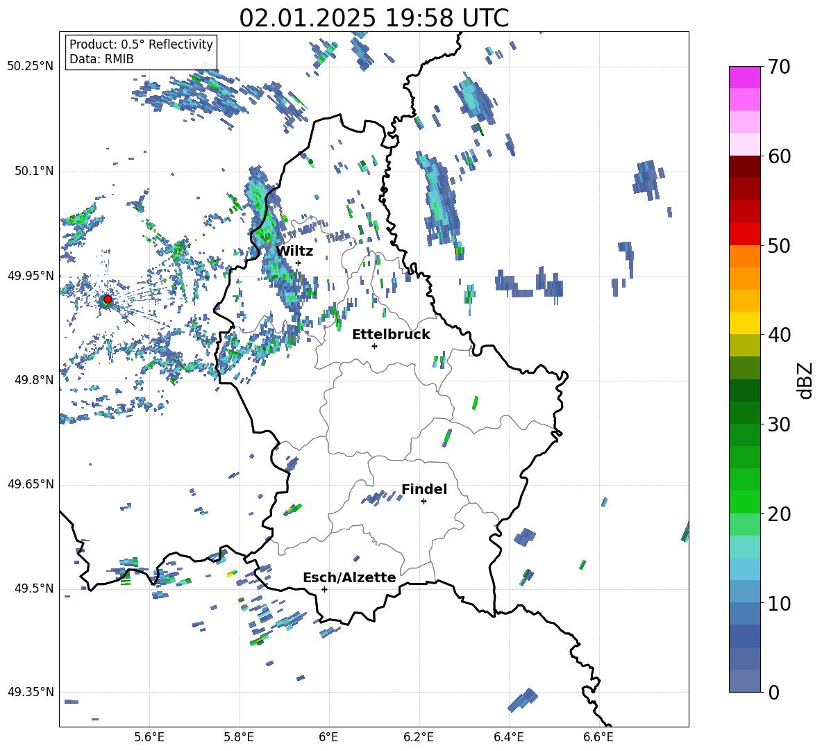Screen dimensions: 822x751
Task: Click the 49.8°N latitude label
Action: (34, 380)
